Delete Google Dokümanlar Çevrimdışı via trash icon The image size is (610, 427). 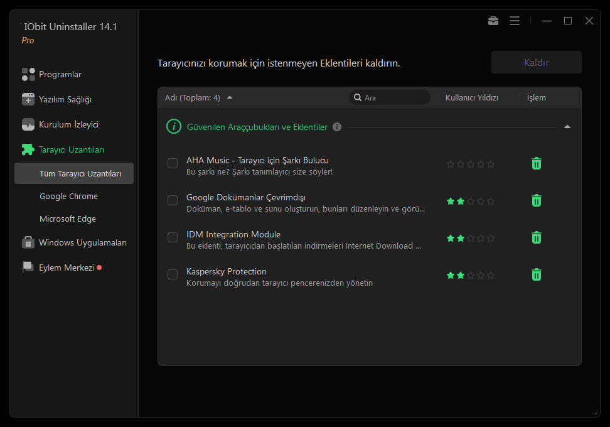tap(537, 201)
